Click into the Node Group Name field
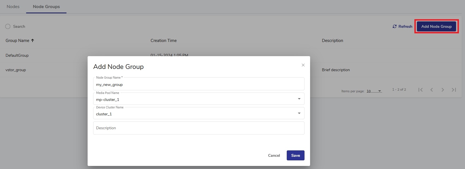 (x=199, y=84)
